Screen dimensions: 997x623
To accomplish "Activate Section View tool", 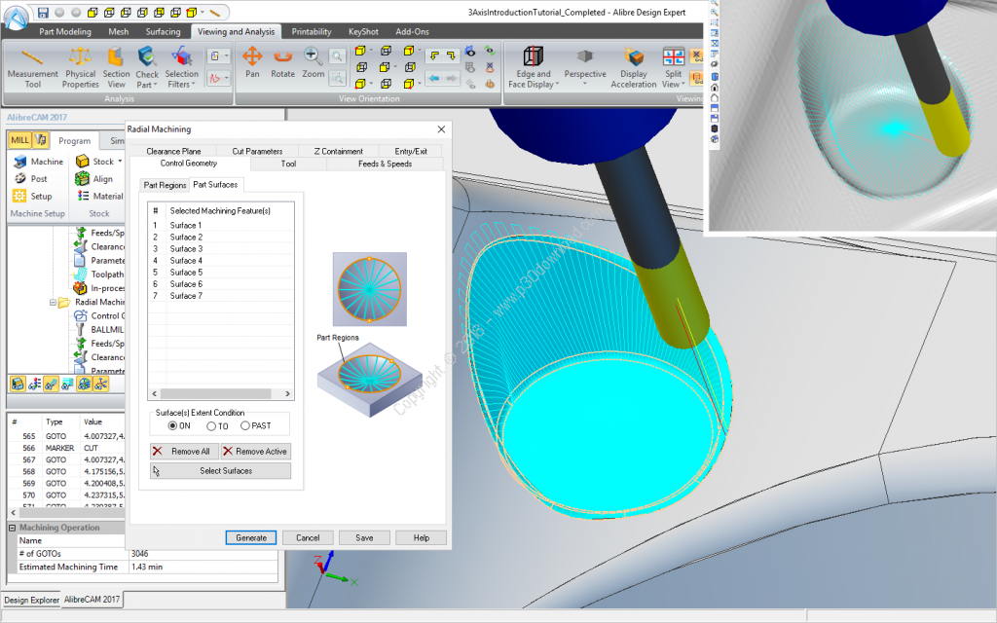I will point(116,68).
